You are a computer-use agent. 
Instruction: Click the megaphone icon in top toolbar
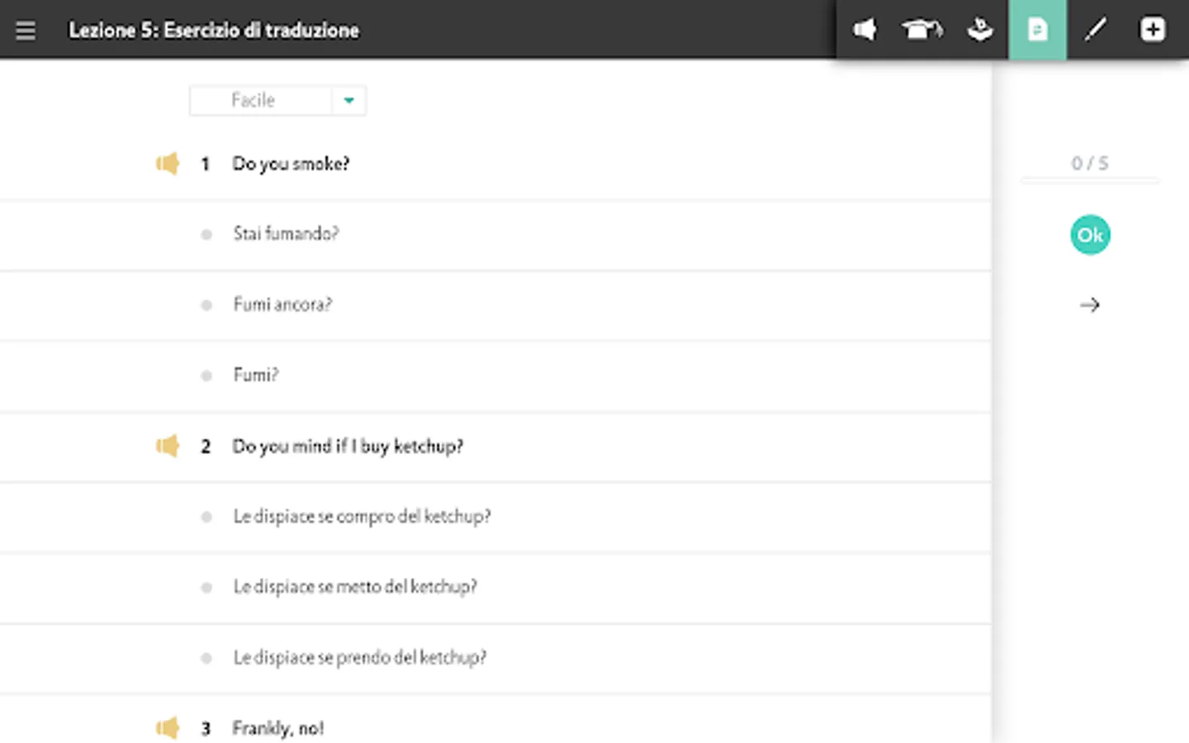click(x=865, y=31)
